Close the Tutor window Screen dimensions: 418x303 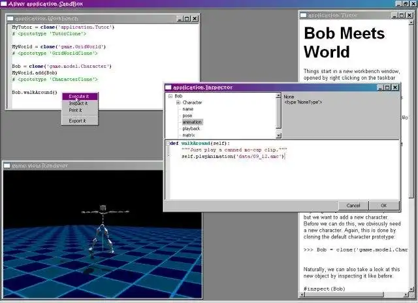click(410, 15)
